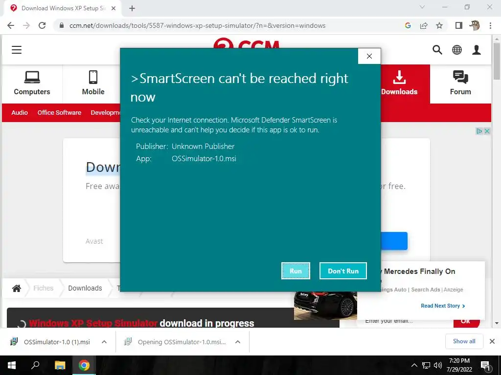The width and height of the screenshot is (501, 375).
Task: Open the CCM hamburger menu
Action: point(17,50)
